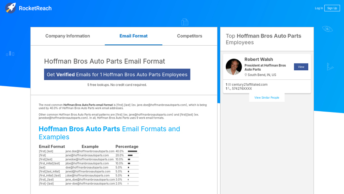Click the [first]-[last] format cell
This screenshot has width=344, height=194.
(x=46, y=184)
